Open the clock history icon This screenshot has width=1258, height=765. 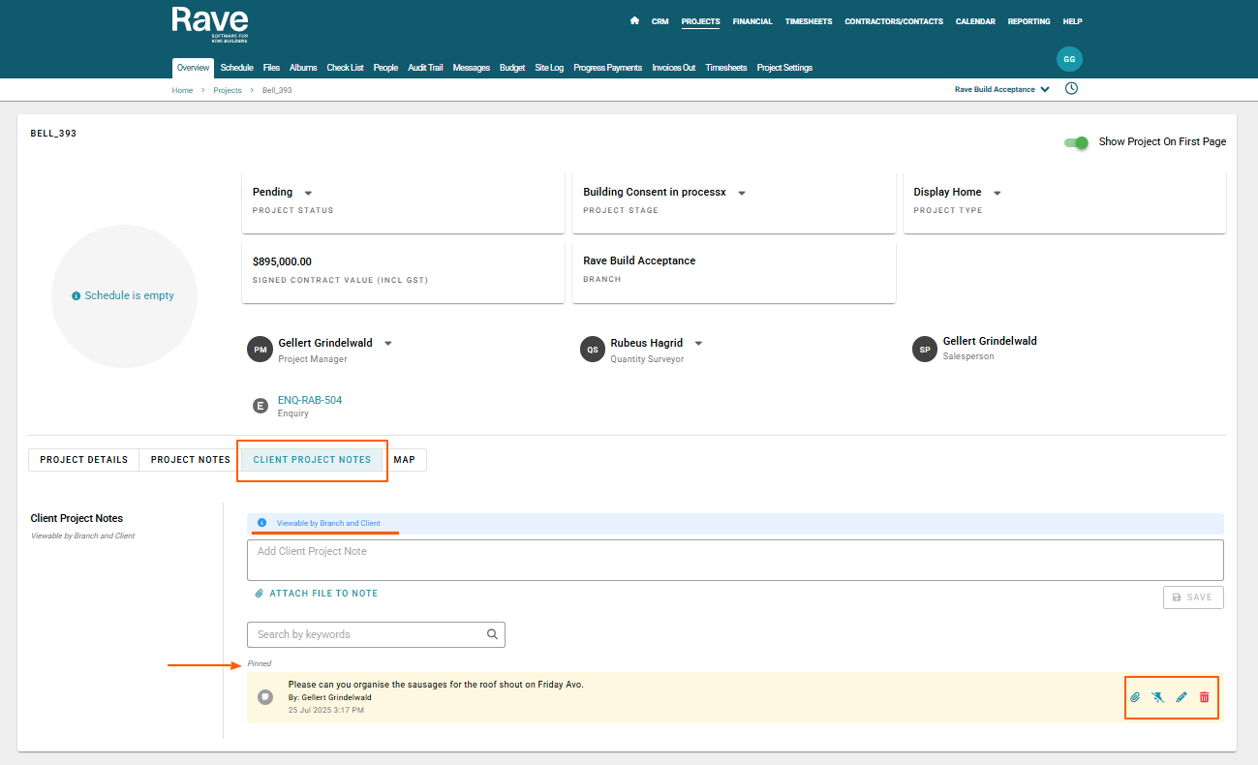[x=1071, y=88]
